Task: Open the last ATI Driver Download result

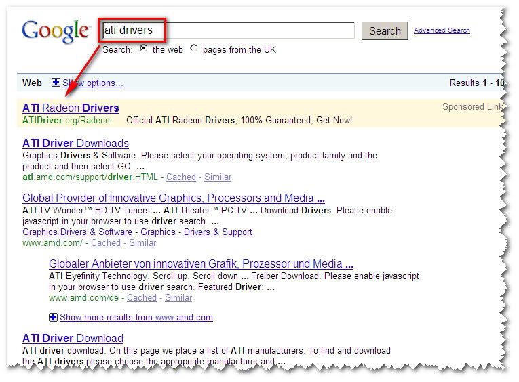Action: (73, 338)
